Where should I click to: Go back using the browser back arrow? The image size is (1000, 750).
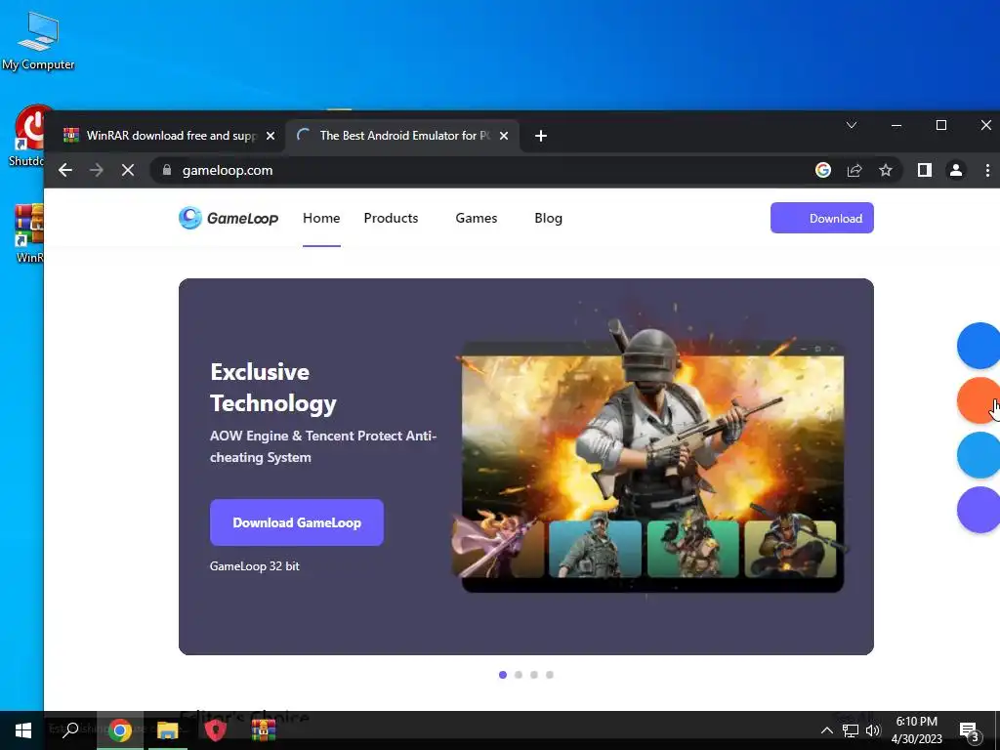(65, 170)
